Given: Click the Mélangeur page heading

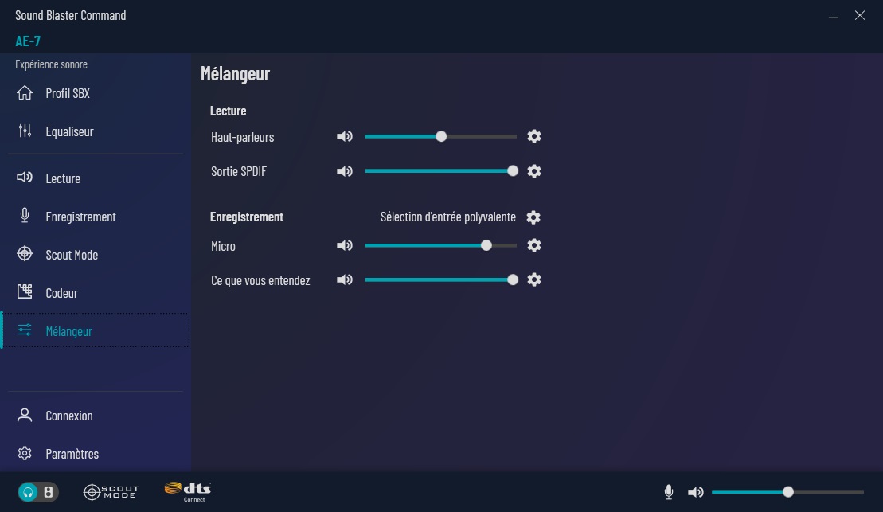Looking at the screenshot, I should (x=235, y=74).
